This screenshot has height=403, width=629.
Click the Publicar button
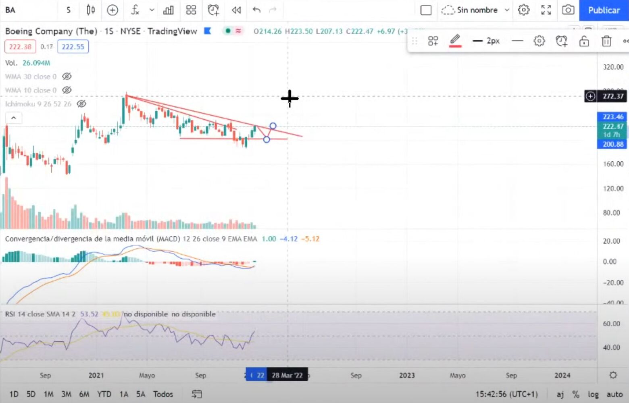click(604, 10)
